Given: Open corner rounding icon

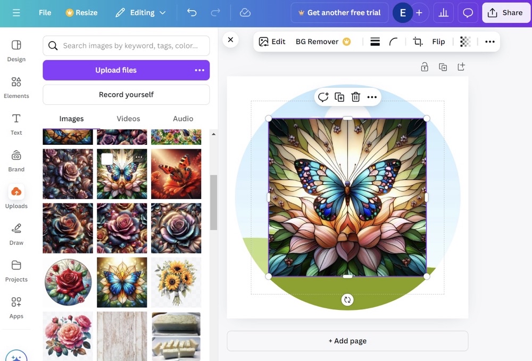Looking at the screenshot, I should point(393,42).
